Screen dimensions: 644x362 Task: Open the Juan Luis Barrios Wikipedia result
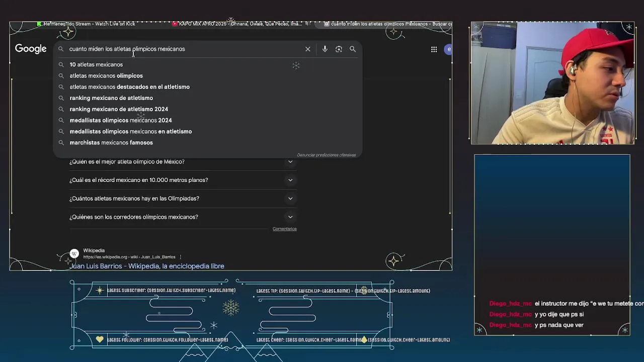pos(147,266)
